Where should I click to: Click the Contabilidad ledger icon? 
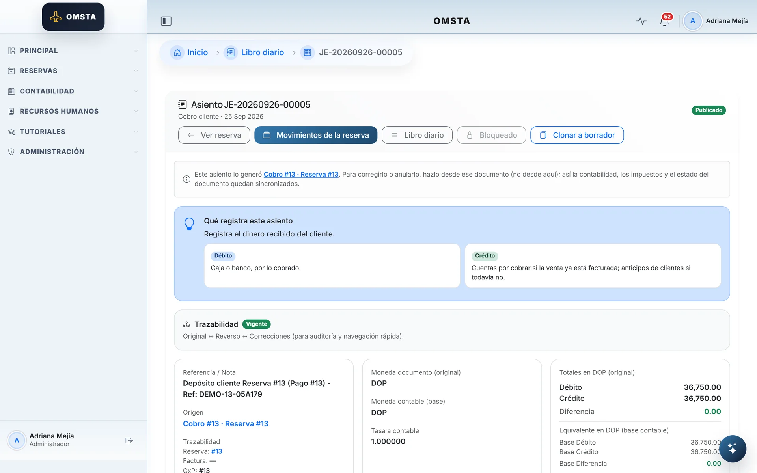(11, 91)
